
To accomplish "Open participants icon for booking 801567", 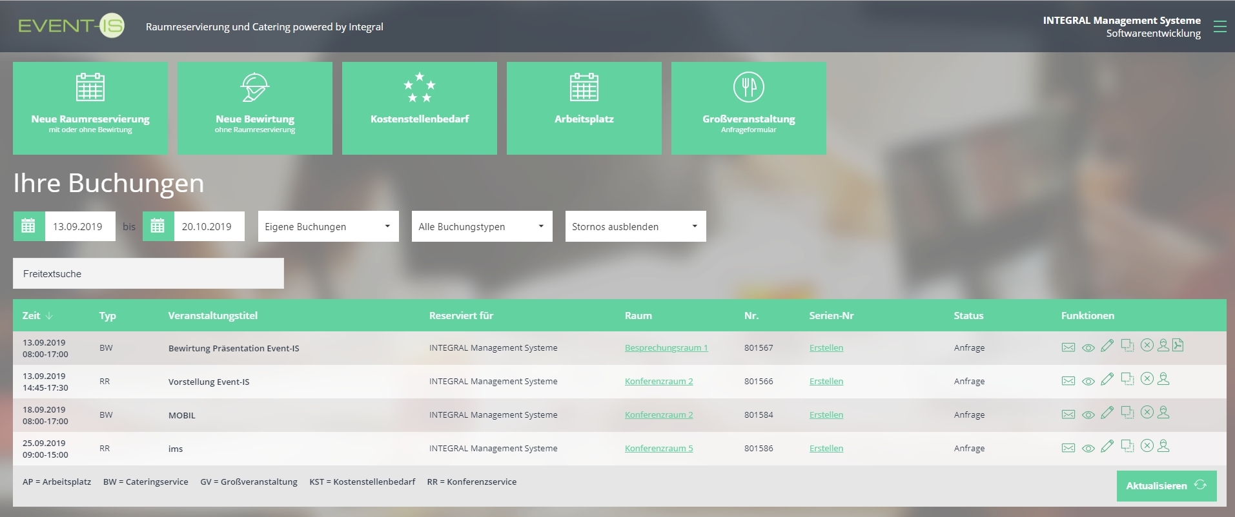I will coord(1163,345).
